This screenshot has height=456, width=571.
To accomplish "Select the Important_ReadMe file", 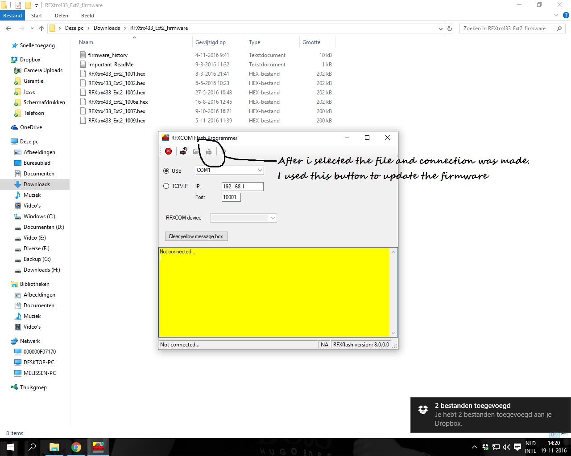I will tap(111, 65).
